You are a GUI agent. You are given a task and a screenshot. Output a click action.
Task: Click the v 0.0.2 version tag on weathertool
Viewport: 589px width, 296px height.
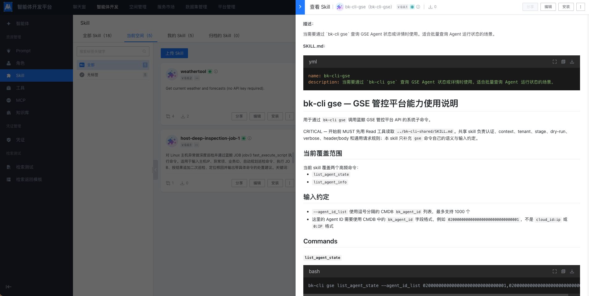click(187, 78)
